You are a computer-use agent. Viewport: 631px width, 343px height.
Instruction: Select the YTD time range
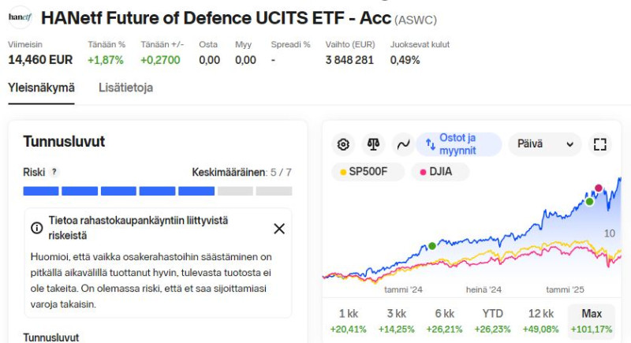pyautogui.click(x=492, y=321)
